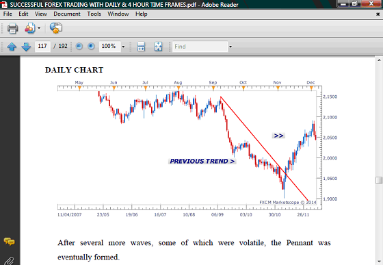Screen dimensions: 383x265
Task: Open the attachments paperclip panel
Action: pos(9,261)
